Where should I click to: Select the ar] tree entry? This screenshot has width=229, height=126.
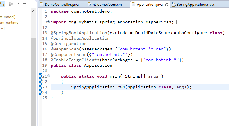(x=2, y=28)
